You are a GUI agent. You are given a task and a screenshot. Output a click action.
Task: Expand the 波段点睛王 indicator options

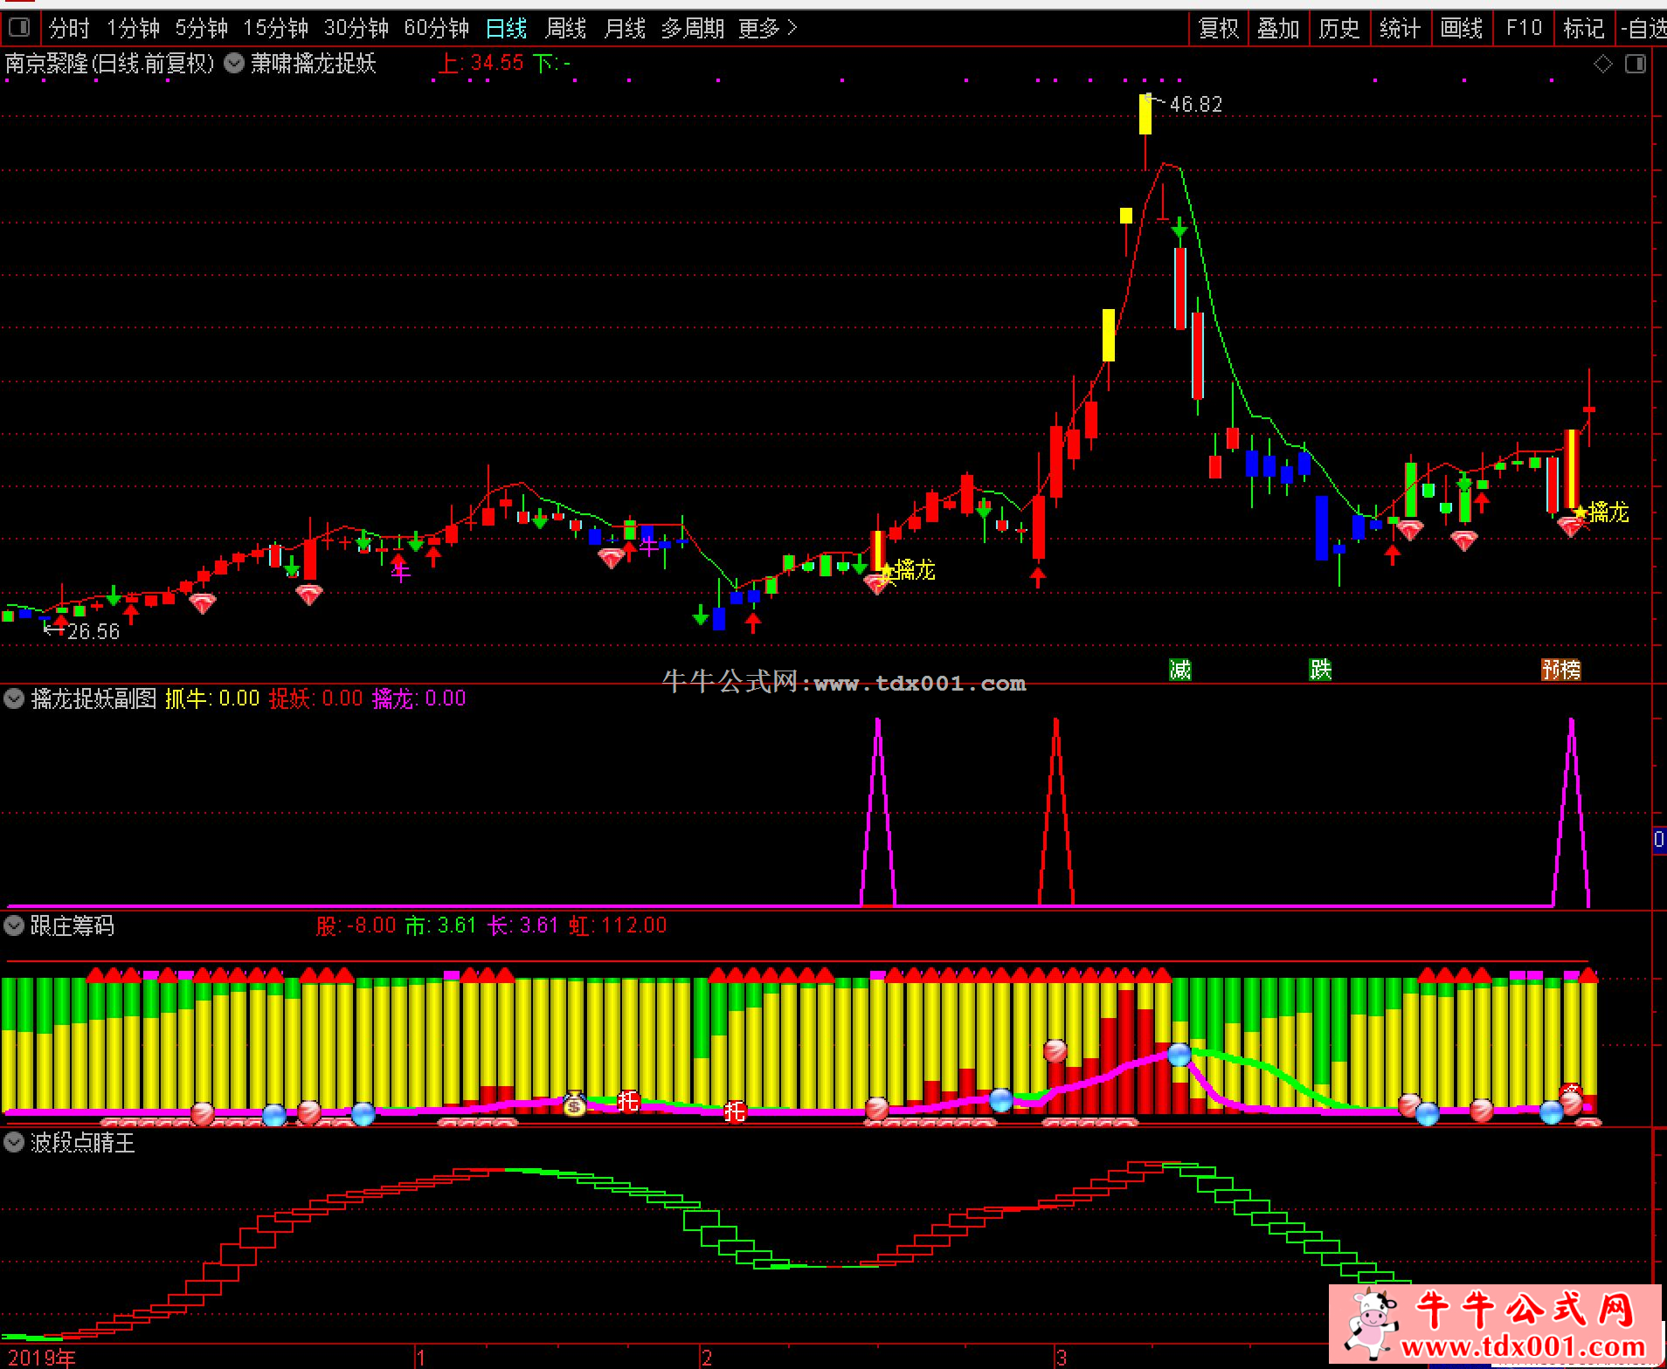click(14, 1142)
